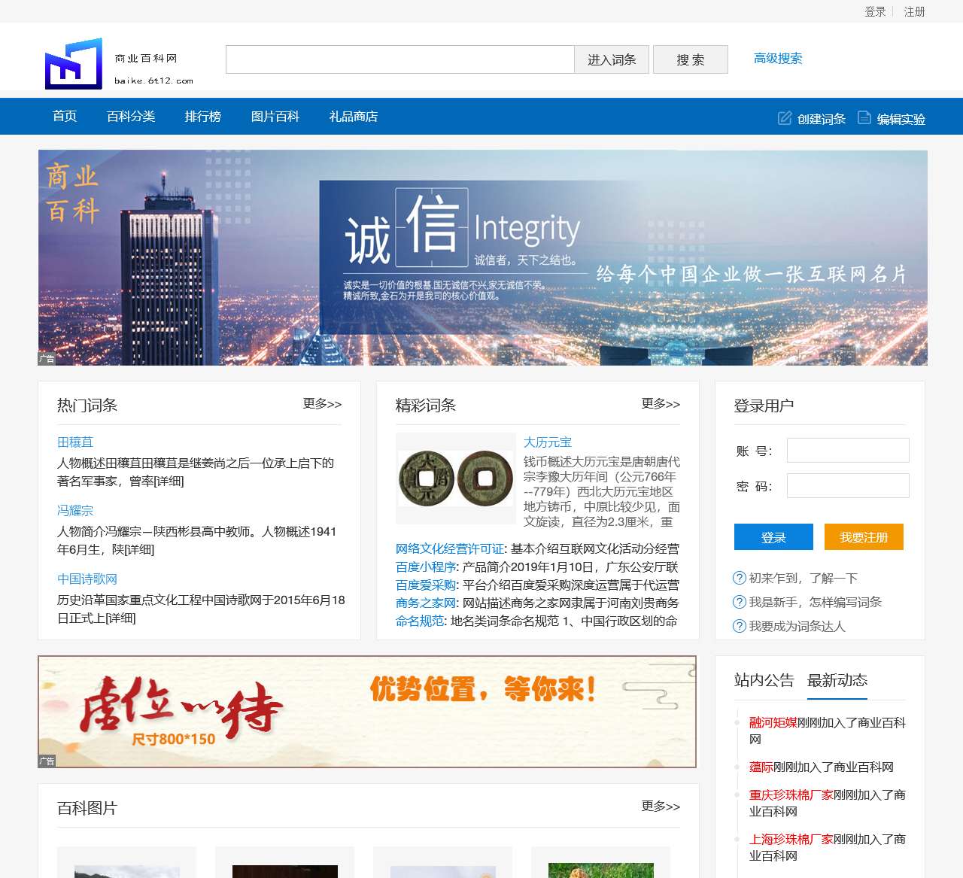This screenshot has height=878, width=963.
Task: Click 注册 link at page top
Action: click(914, 11)
